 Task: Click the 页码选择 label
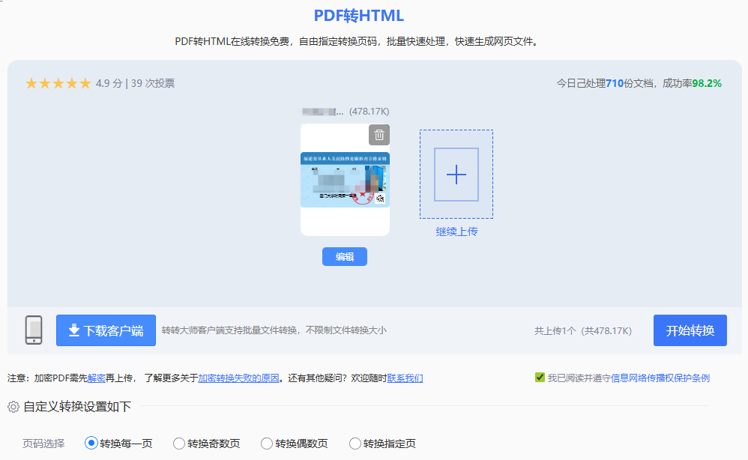point(43,444)
